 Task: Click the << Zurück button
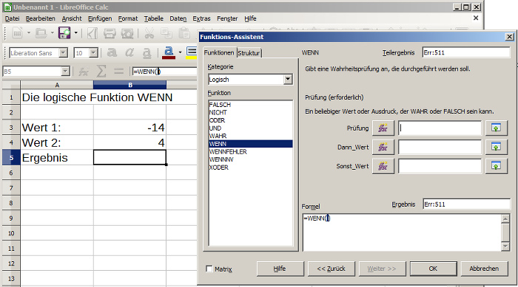[x=332, y=269]
